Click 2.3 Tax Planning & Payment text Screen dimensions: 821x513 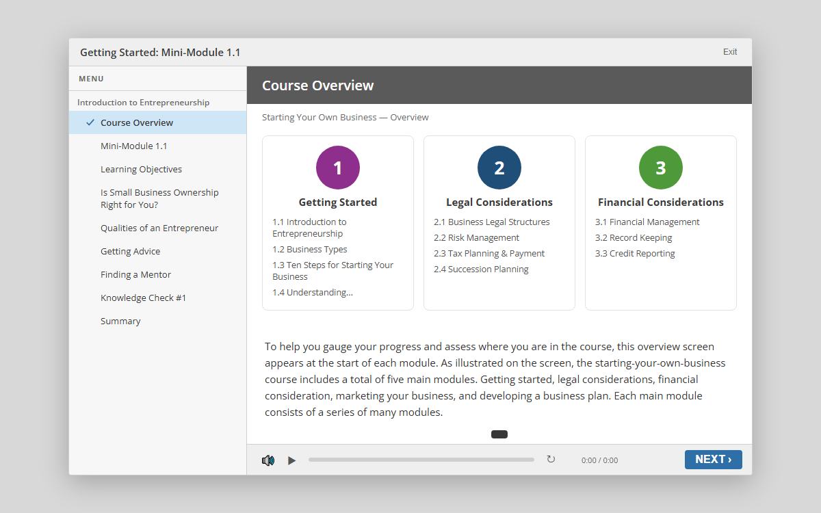[489, 253]
